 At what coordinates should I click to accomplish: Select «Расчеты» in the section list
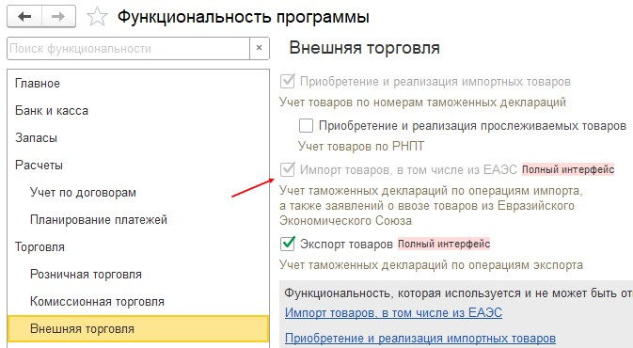(x=138, y=166)
